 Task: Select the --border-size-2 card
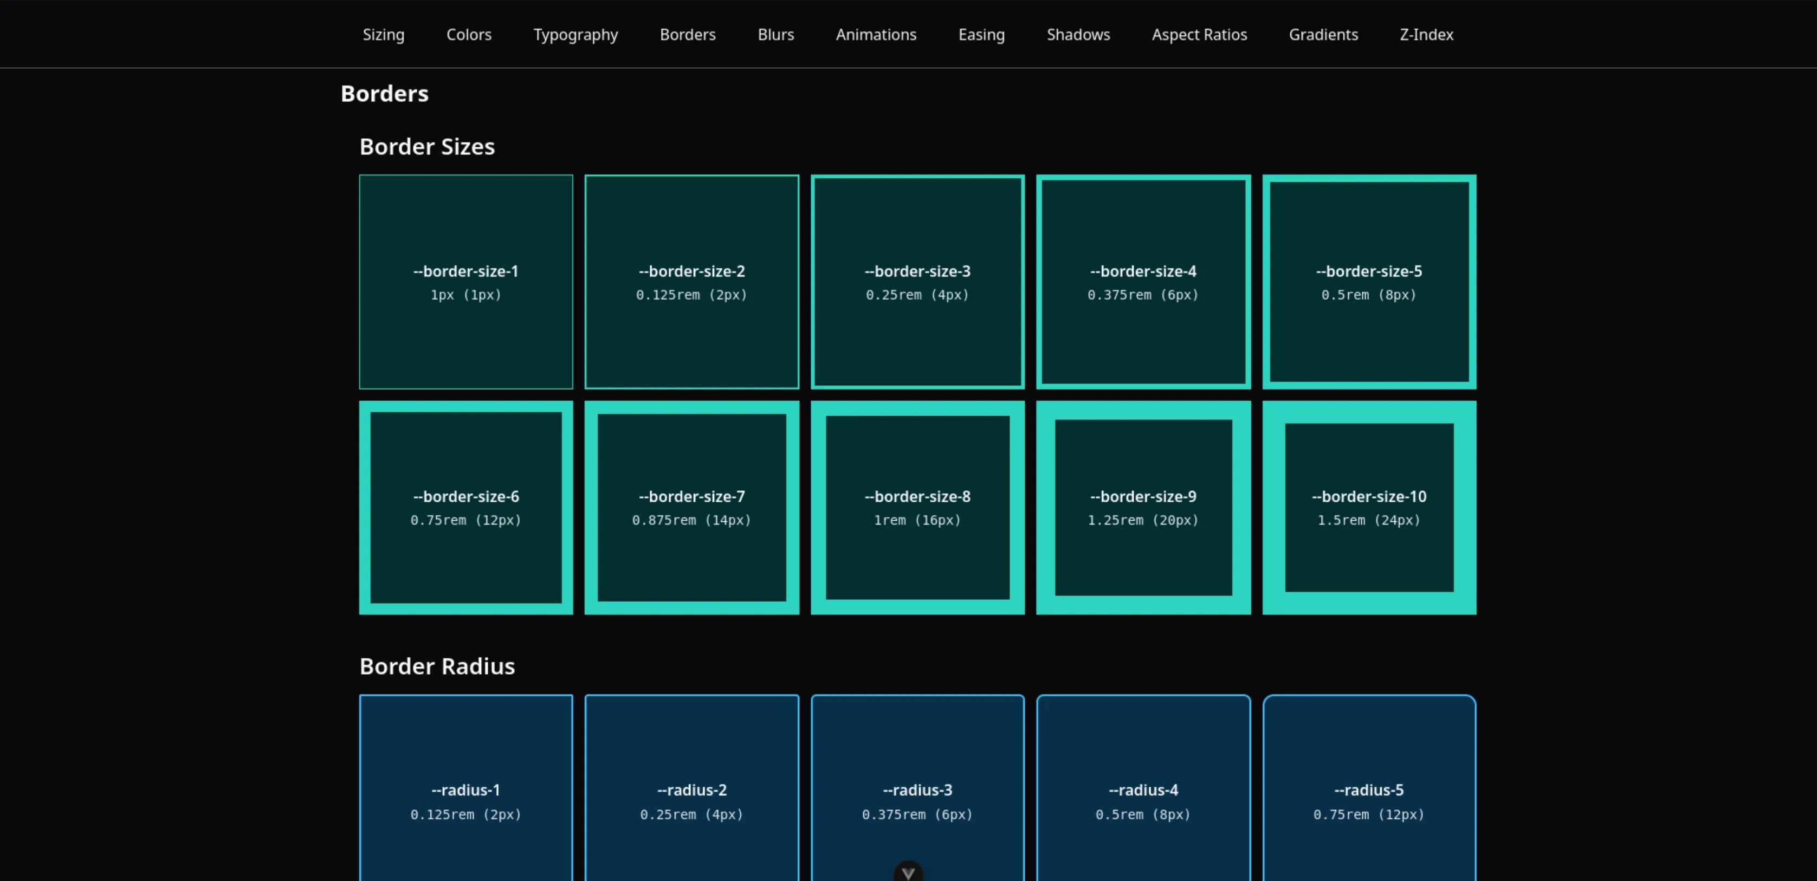pos(692,282)
